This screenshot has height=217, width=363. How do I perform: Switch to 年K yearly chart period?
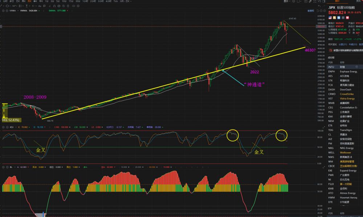point(41,1)
